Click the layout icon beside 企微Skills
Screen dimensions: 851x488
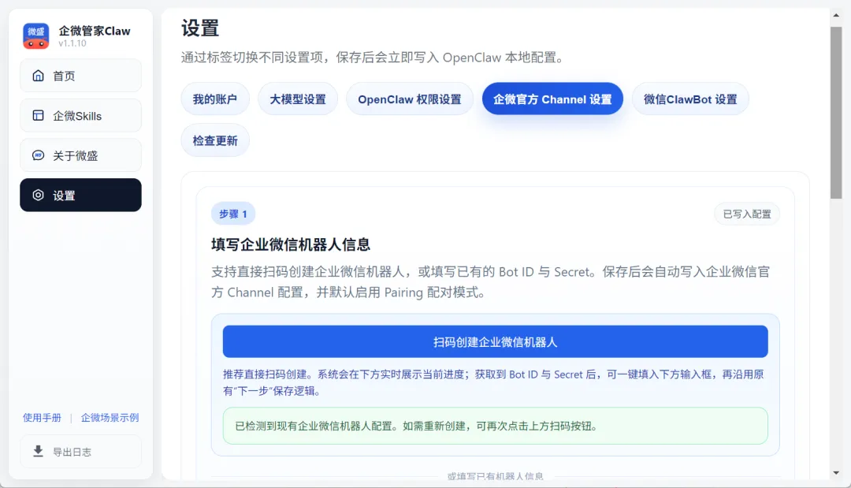(38, 115)
